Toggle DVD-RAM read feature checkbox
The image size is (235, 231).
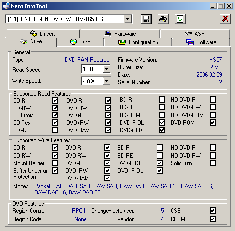click(x=108, y=130)
